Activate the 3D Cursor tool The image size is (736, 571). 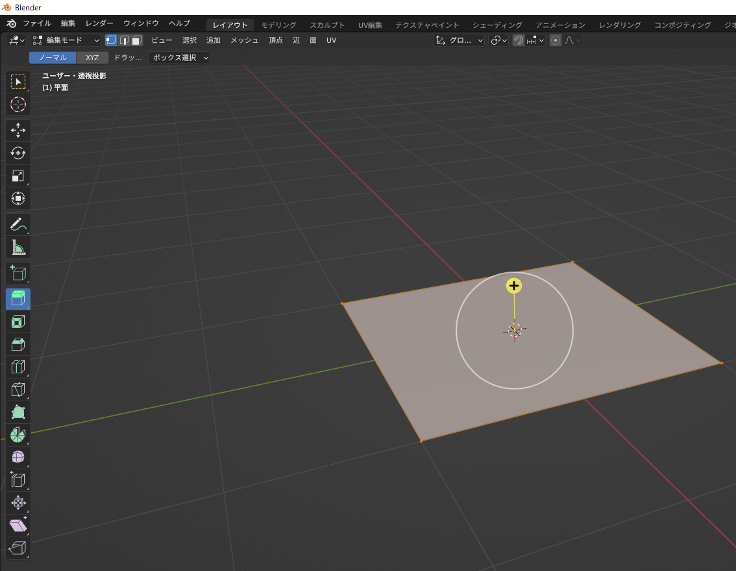pos(18,104)
